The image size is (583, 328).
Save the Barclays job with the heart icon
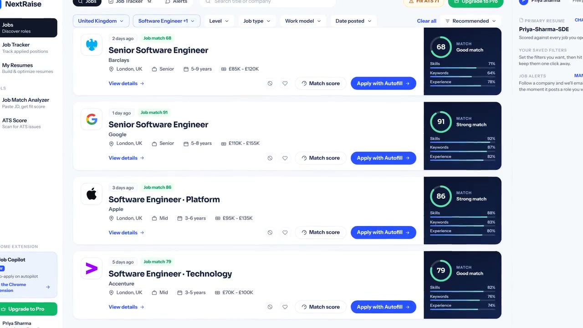click(x=285, y=83)
